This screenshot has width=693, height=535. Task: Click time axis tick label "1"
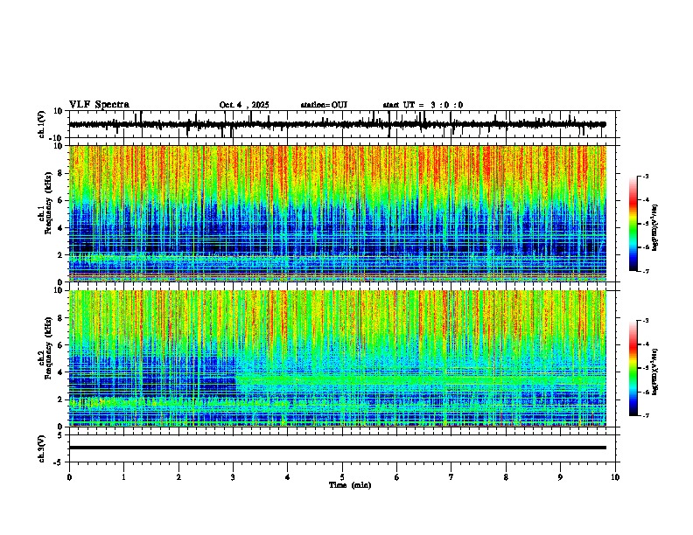point(124,477)
